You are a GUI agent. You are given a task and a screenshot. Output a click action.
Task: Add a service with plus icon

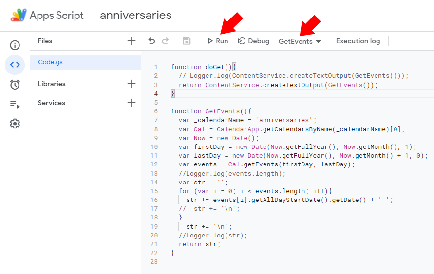(x=132, y=103)
